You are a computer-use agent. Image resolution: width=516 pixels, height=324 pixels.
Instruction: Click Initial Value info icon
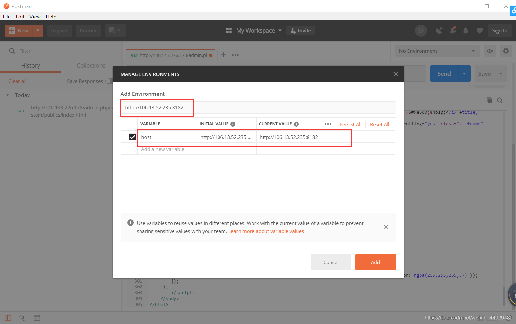[x=233, y=124]
